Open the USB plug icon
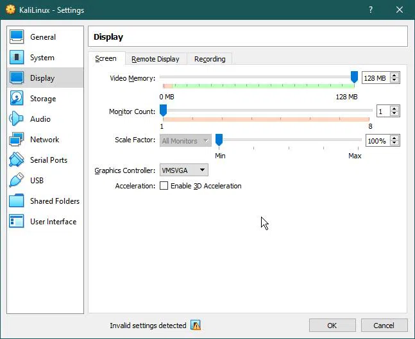 [17, 180]
